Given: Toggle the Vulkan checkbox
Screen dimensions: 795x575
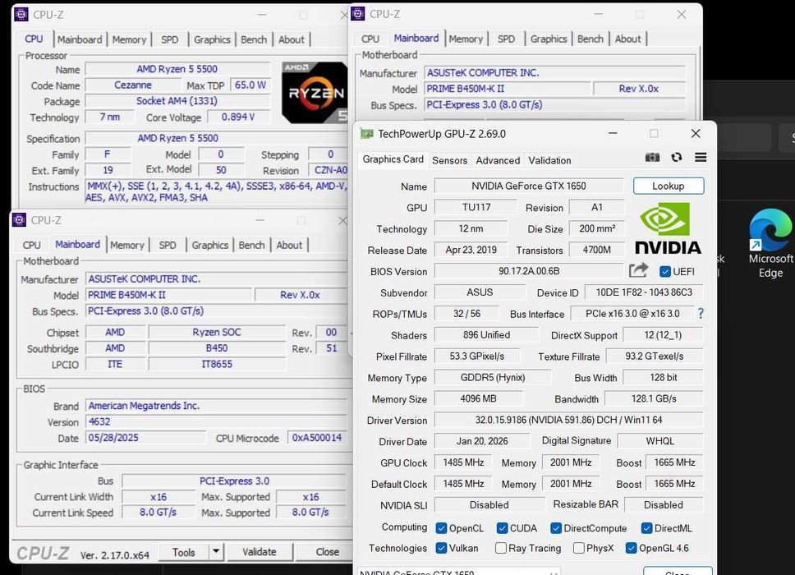Looking at the screenshot, I should tap(441, 548).
